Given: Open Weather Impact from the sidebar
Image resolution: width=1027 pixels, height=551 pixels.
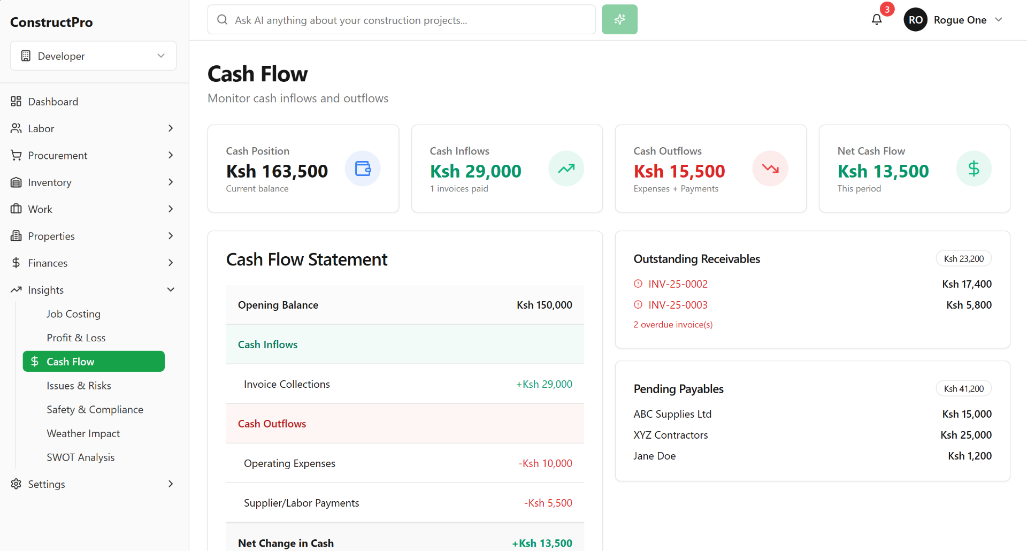Looking at the screenshot, I should (x=83, y=433).
